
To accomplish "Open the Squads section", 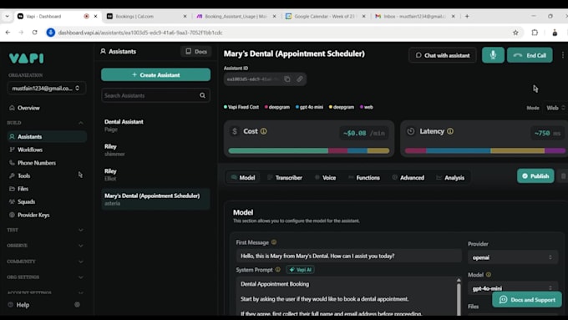I will [x=26, y=202].
